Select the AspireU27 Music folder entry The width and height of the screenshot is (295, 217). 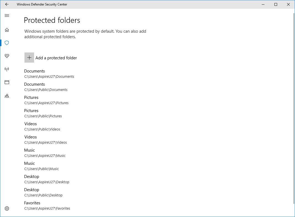point(45,153)
